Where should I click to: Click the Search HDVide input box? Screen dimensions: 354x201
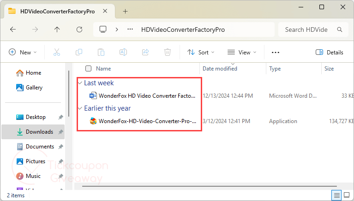click(313, 30)
